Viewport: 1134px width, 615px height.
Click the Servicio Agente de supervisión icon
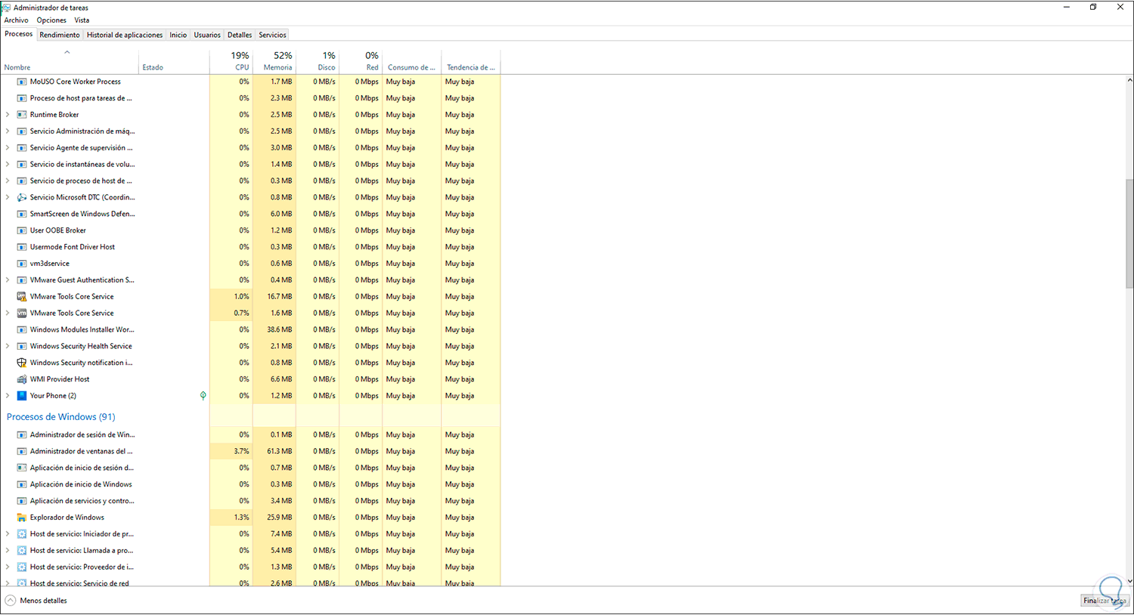point(22,148)
